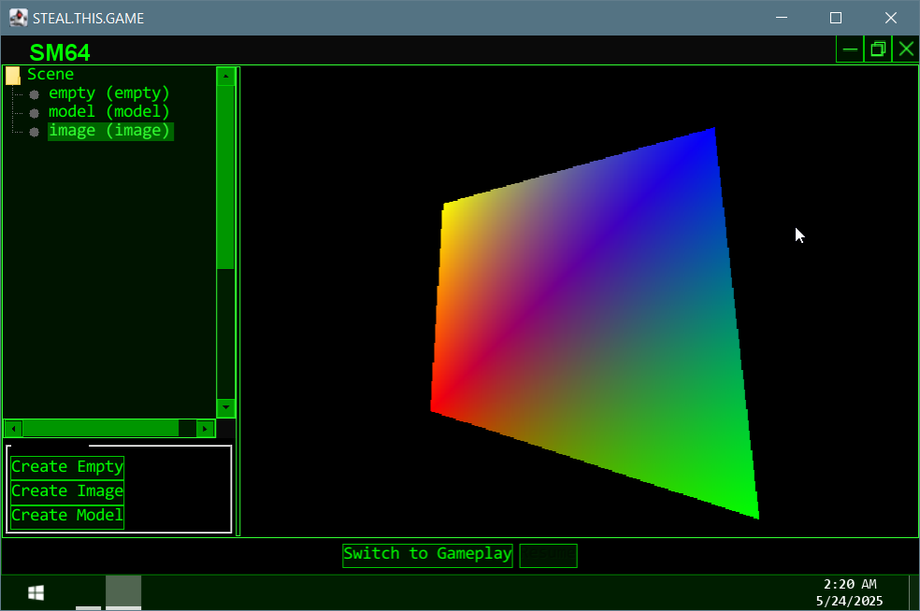Click the STEAL.THIS.GAME title bar app icon
The height and width of the screenshot is (611, 920).
tap(18, 18)
